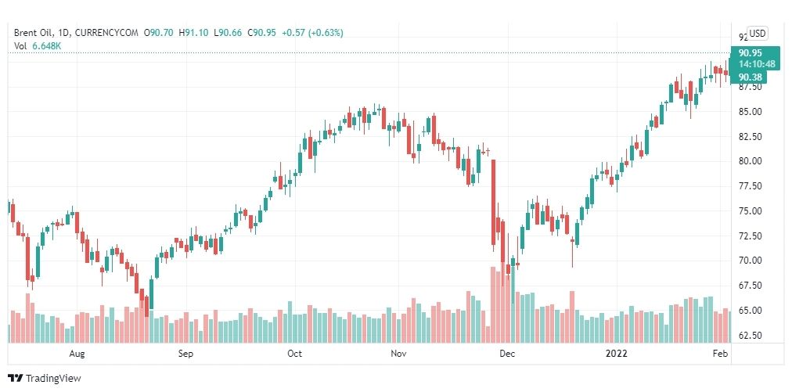Click the 70.00 price scale label
This screenshot has height=392, width=792.
click(750, 261)
